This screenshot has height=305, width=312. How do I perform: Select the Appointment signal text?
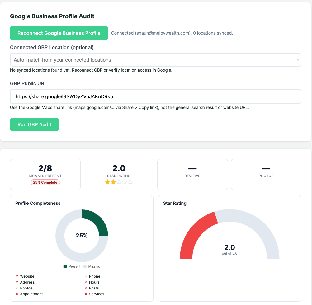31,294
